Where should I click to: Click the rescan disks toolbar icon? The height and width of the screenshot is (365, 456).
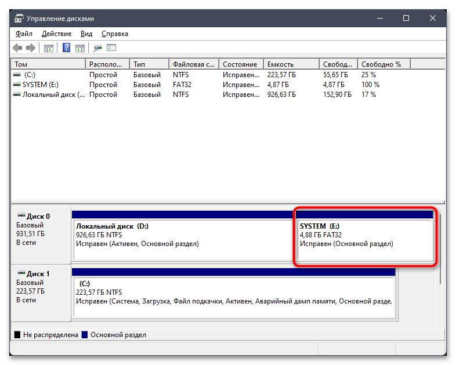click(x=97, y=48)
